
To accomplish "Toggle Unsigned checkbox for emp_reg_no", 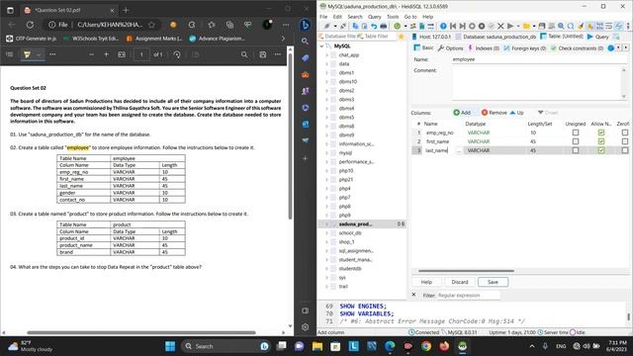I will click(576, 133).
